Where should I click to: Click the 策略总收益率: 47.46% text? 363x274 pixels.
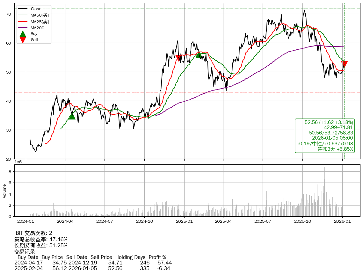(41, 239)
